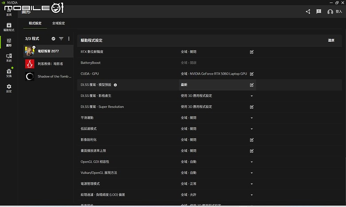Open the program list filter icon

(x=61, y=39)
